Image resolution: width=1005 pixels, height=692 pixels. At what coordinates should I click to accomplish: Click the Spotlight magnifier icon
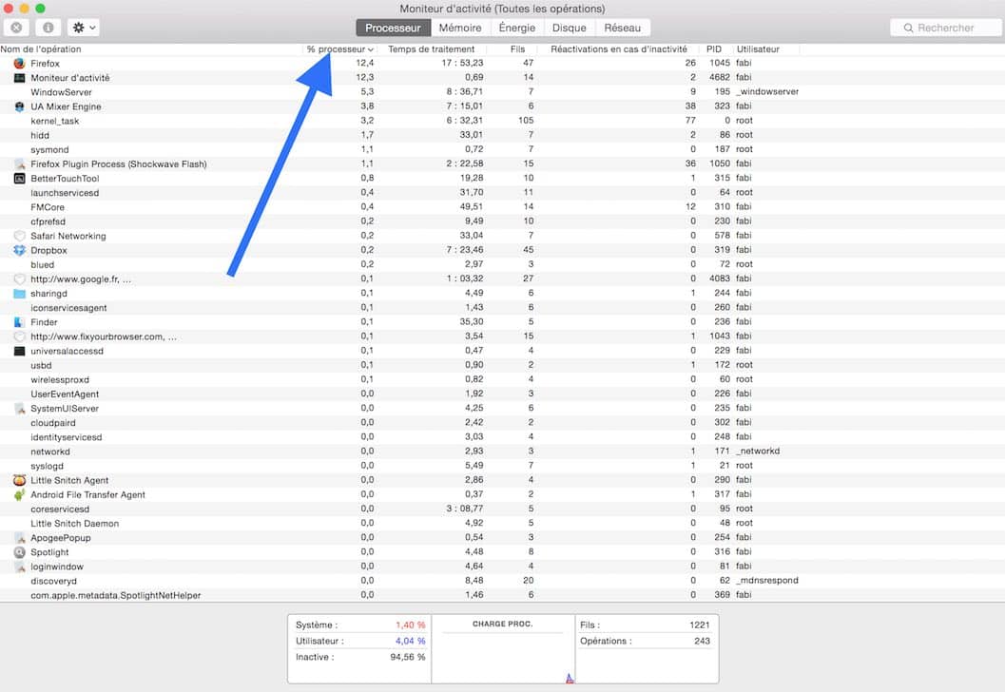click(19, 552)
